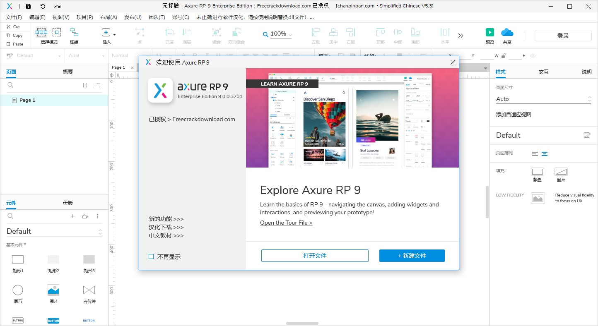Viewport: 598px width, 326px height.
Task: Click the 左侧 align left icon
Action: (x=316, y=32)
